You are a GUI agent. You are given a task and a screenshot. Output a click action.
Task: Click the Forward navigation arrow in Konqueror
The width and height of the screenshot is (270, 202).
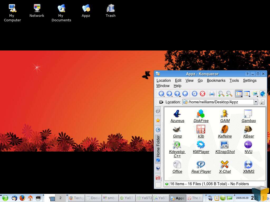169,94
